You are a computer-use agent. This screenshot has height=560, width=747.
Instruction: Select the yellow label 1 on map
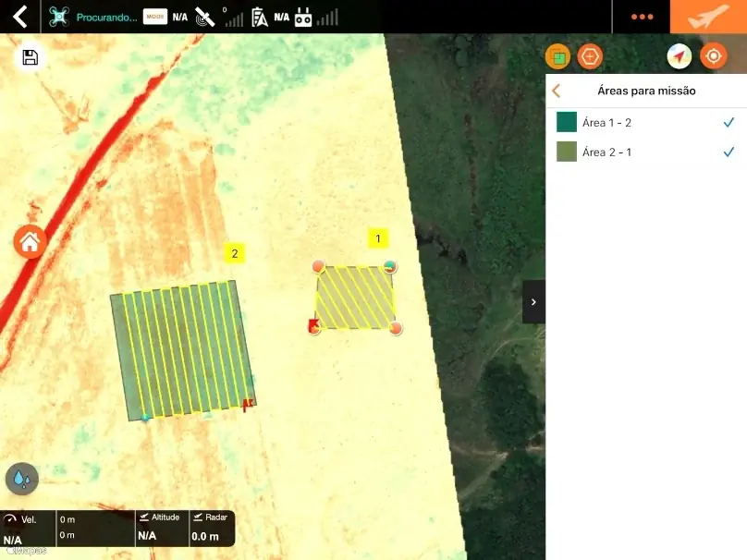pyautogui.click(x=378, y=238)
